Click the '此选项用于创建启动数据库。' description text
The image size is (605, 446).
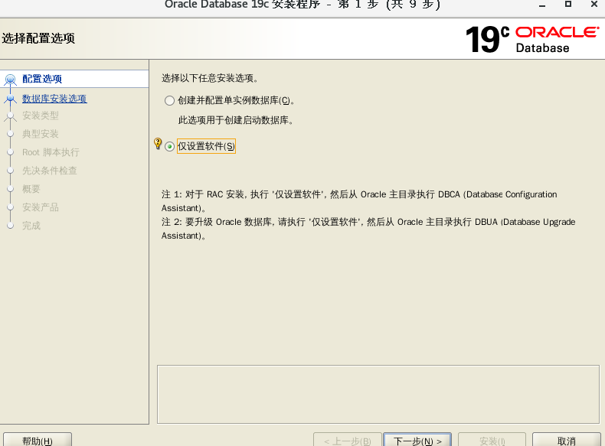(236, 120)
